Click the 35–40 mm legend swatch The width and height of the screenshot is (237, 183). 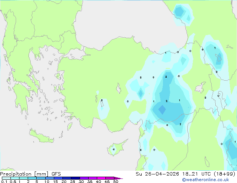coord(92,178)
